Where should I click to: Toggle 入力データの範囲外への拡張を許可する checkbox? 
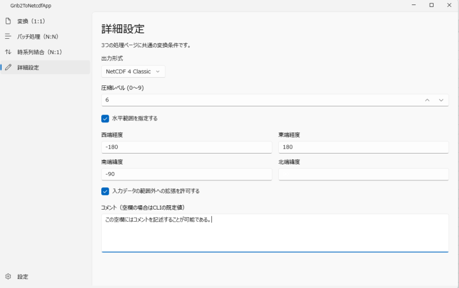click(105, 191)
